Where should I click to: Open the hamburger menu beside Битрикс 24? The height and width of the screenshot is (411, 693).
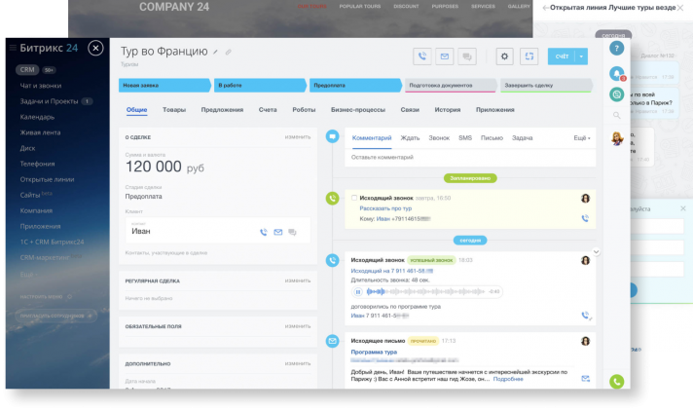13,48
